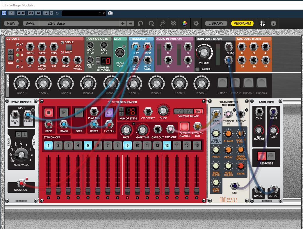Click the step 1 fader slider
The width and height of the screenshot is (303, 229).
pyautogui.click(x=48, y=191)
